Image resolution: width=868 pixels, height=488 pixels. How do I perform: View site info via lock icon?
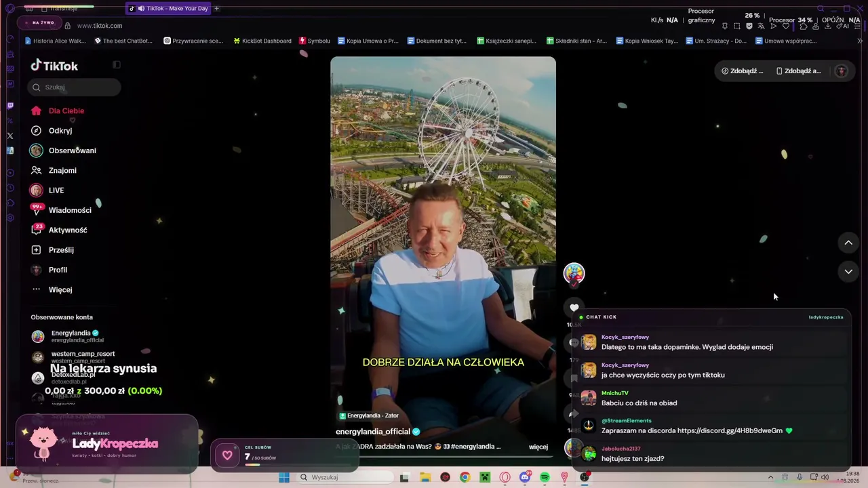pyautogui.click(x=67, y=26)
